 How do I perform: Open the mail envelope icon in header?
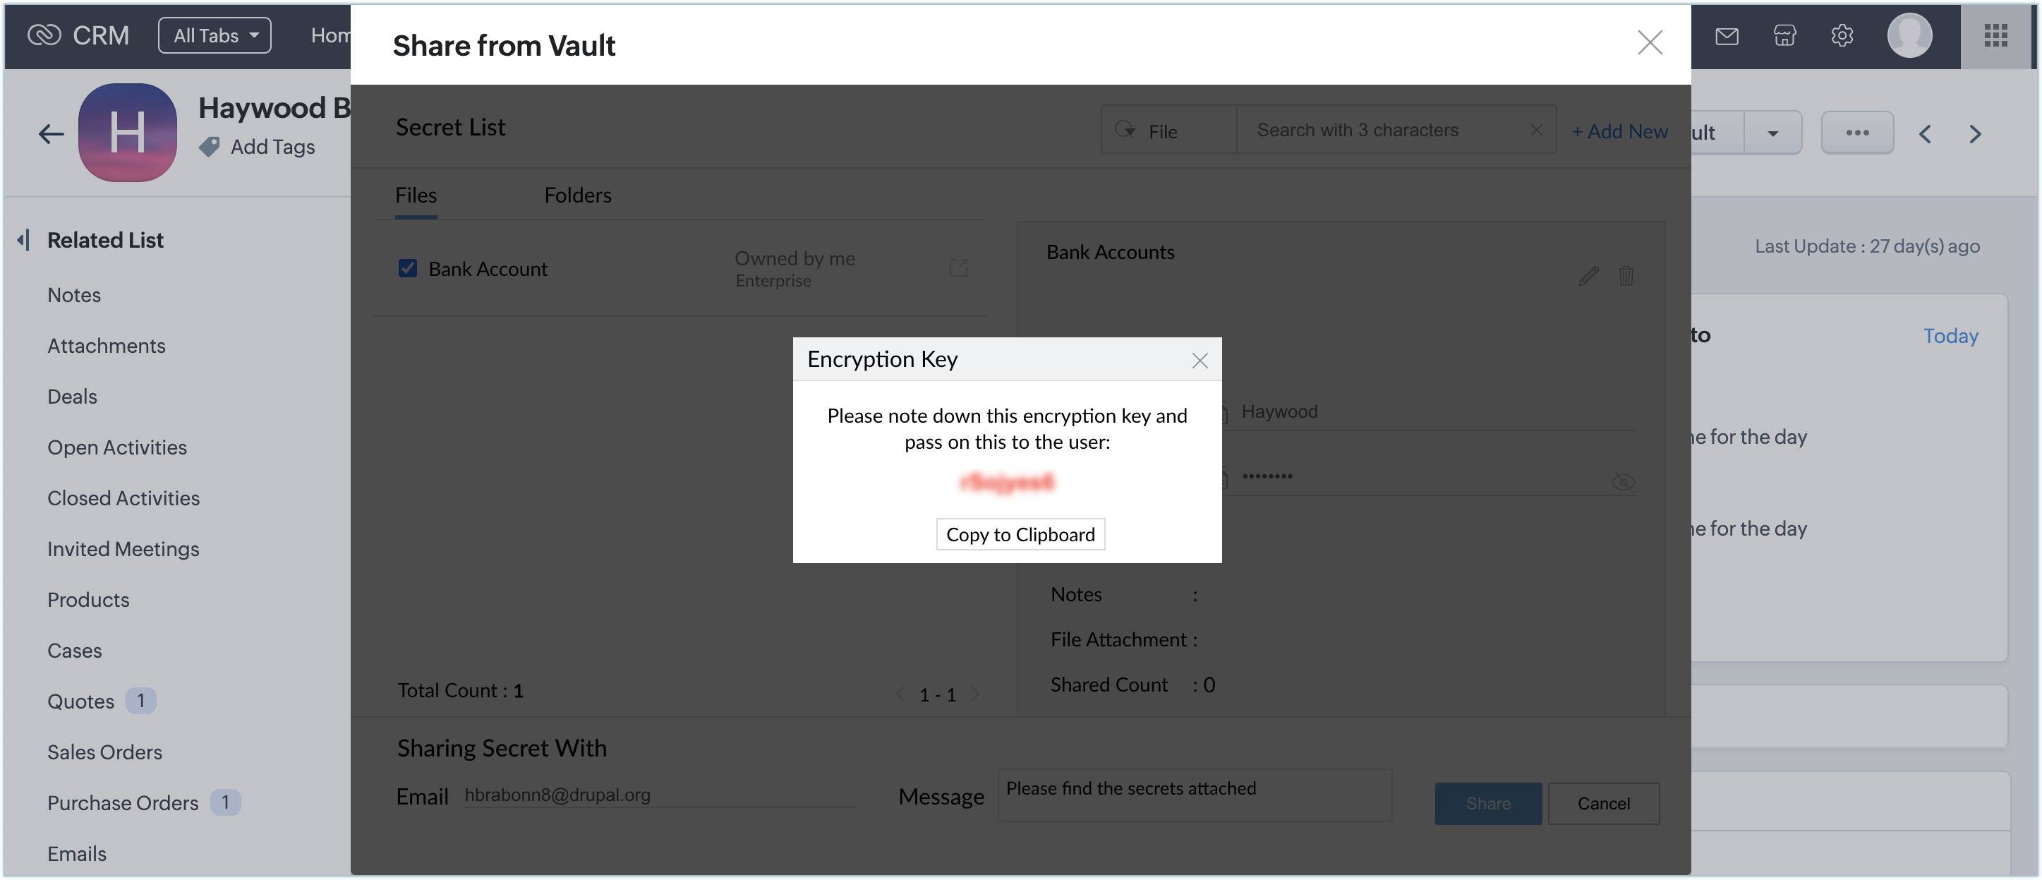[x=1727, y=36]
